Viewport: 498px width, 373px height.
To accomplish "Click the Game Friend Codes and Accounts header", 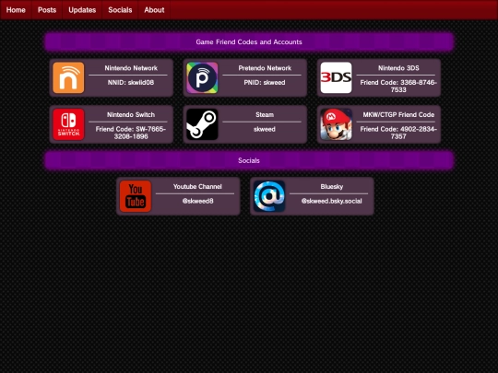I will pos(249,41).
